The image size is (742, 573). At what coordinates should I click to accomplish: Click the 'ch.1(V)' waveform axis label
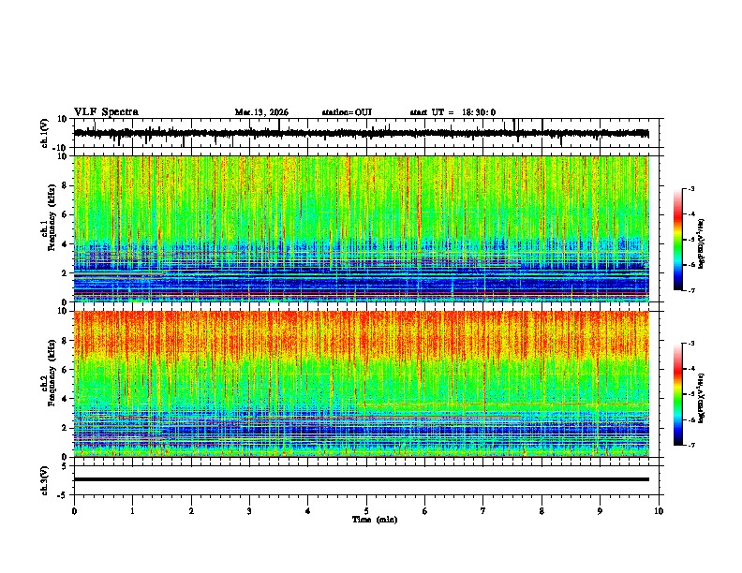[45, 133]
